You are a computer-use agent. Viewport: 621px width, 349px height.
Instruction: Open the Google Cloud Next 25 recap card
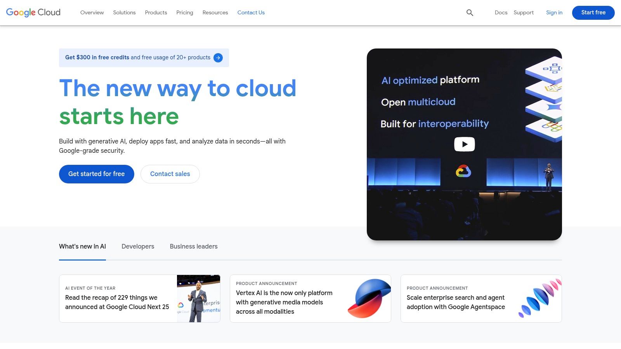pos(140,299)
